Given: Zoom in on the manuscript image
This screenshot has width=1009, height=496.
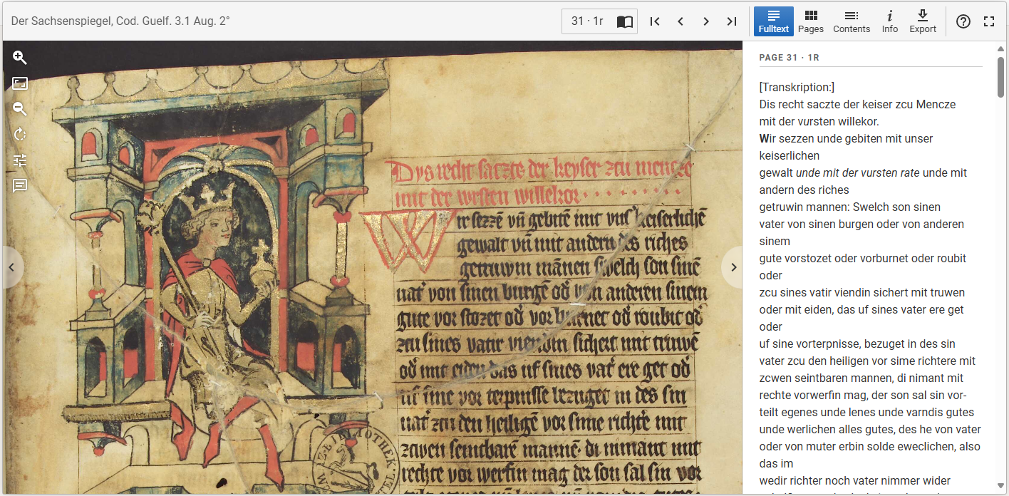Looking at the screenshot, I should (20, 58).
